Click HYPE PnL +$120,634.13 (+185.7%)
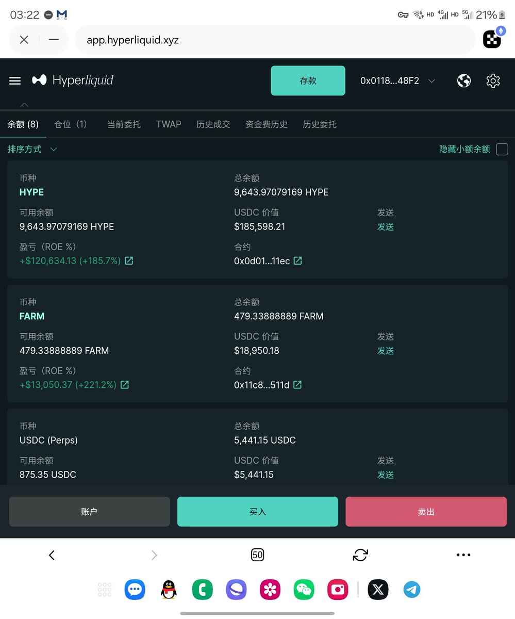The image size is (515, 619). (70, 261)
